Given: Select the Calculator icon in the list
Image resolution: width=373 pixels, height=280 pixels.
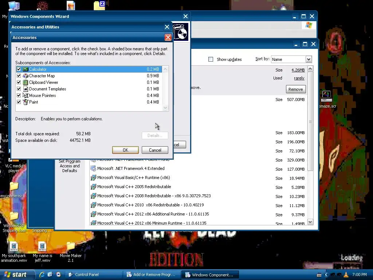Looking at the screenshot, I should 25,69.
